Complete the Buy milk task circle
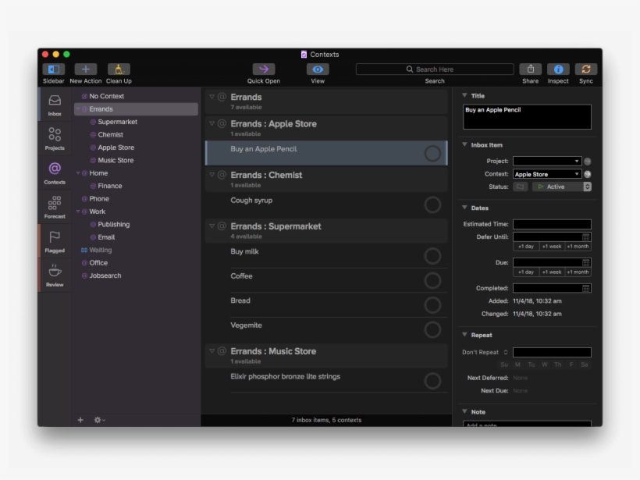640x480 pixels. tap(432, 256)
